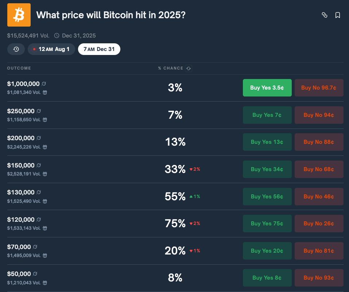This screenshot has width=349, height=292.
Task: Buy Yes at 3.5¢ on $1,000,000
Action: 267,87
